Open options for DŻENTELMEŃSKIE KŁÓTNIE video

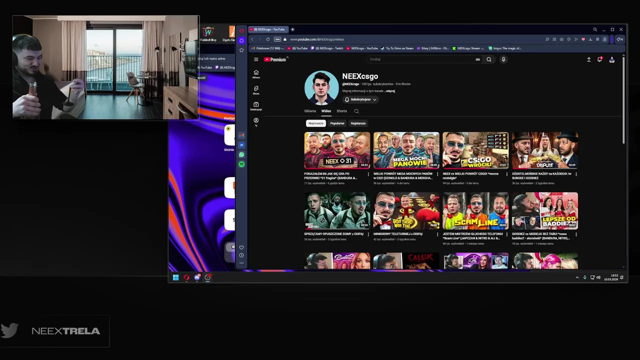(576, 174)
